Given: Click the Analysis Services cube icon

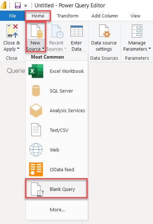Looking at the screenshot, I should pos(36,110).
